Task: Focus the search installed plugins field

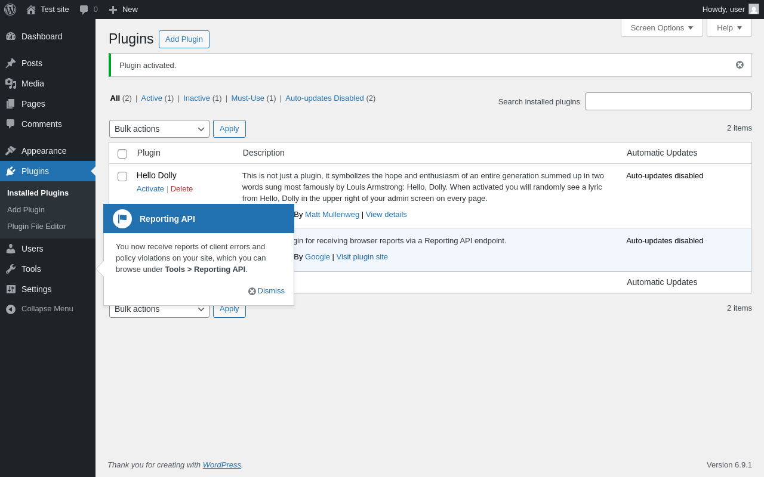Action: [668, 101]
